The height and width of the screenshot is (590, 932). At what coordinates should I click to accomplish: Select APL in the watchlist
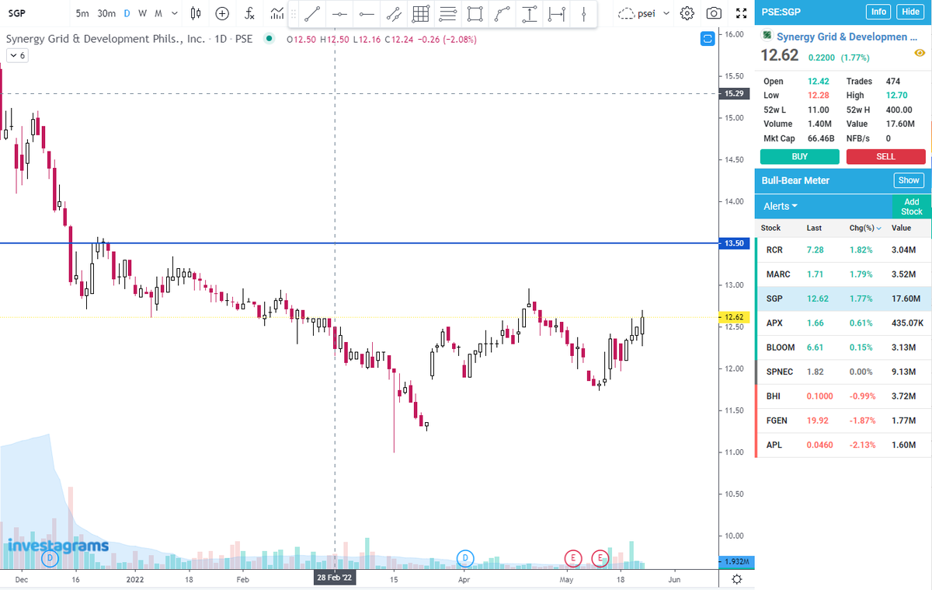point(843,445)
